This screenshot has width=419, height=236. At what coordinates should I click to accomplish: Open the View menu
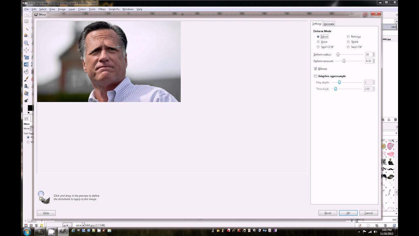(52, 9)
